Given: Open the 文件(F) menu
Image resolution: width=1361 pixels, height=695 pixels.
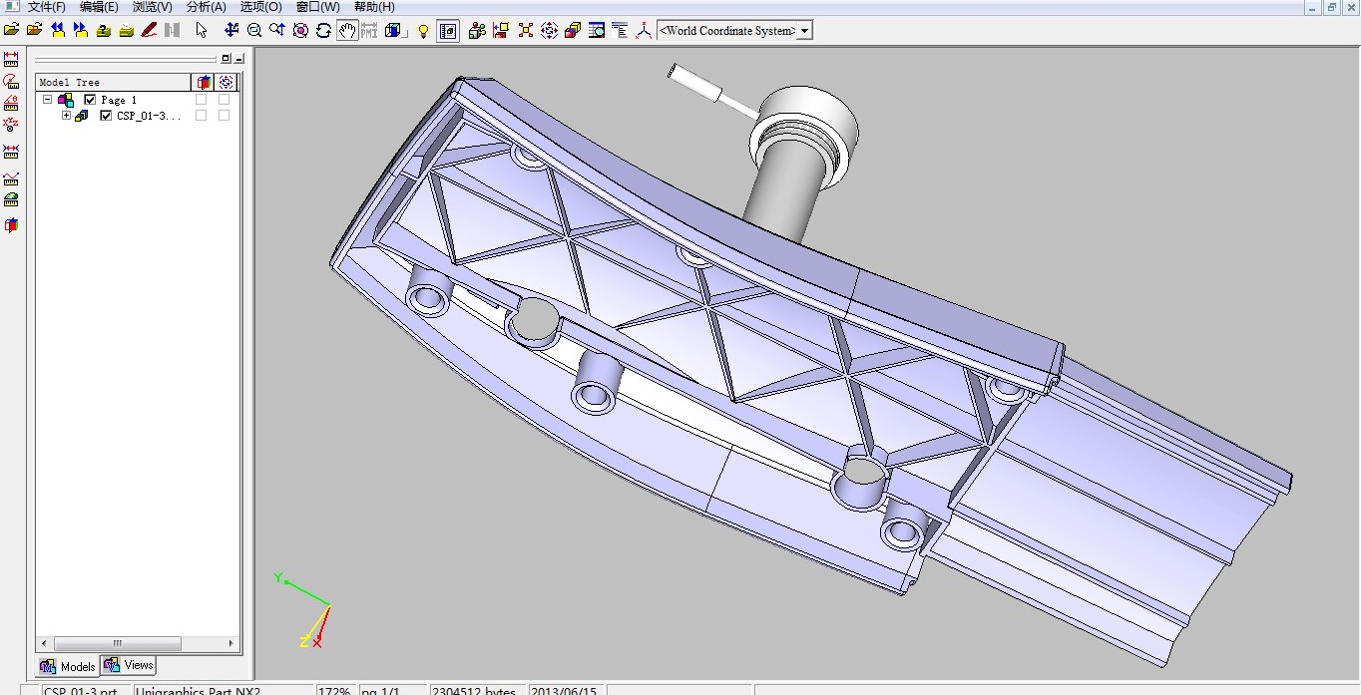Looking at the screenshot, I should tap(46, 7).
